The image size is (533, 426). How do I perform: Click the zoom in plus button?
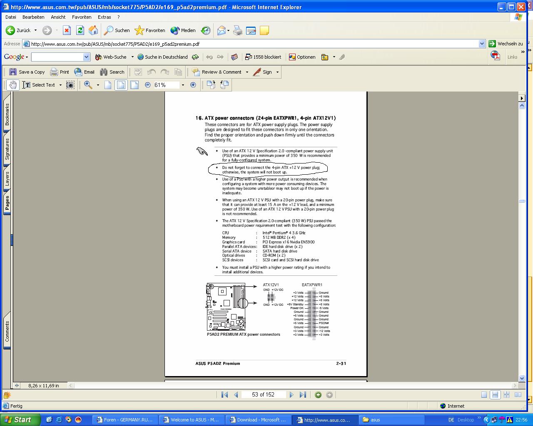click(193, 85)
